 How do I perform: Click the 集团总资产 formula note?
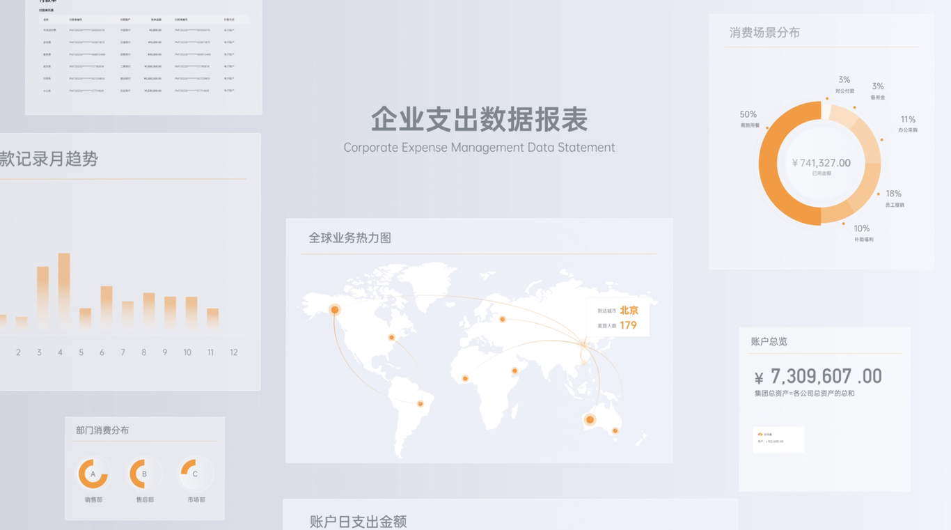click(804, 393)
